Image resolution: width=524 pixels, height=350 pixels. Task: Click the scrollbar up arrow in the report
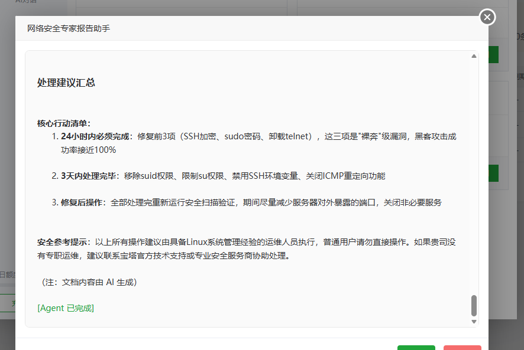pos(473,55)
